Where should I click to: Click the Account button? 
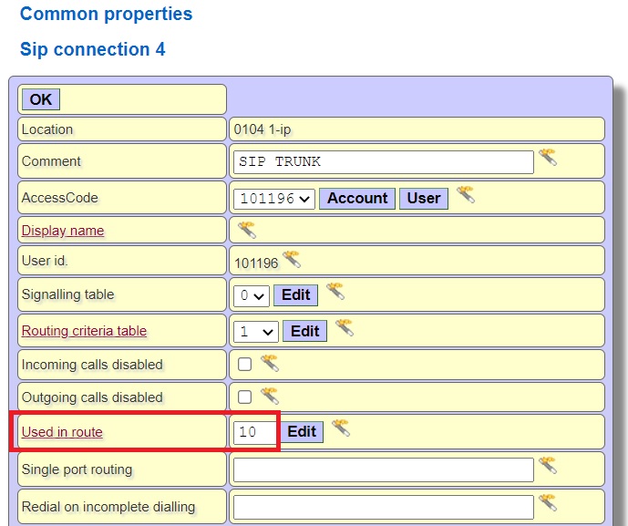click(x=357, y=198)
